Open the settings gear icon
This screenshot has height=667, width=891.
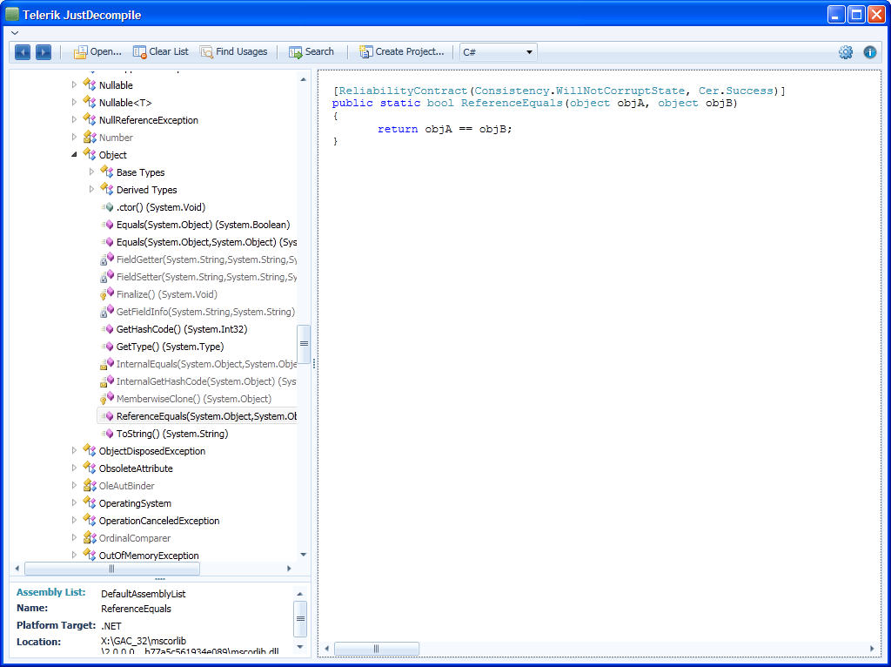pyautogui.click(x=846, y=52)
